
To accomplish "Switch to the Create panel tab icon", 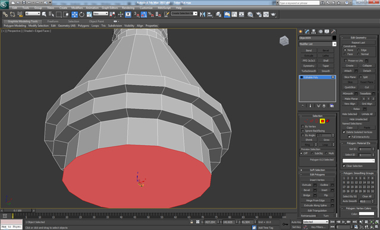I will [x=301, y=31].
